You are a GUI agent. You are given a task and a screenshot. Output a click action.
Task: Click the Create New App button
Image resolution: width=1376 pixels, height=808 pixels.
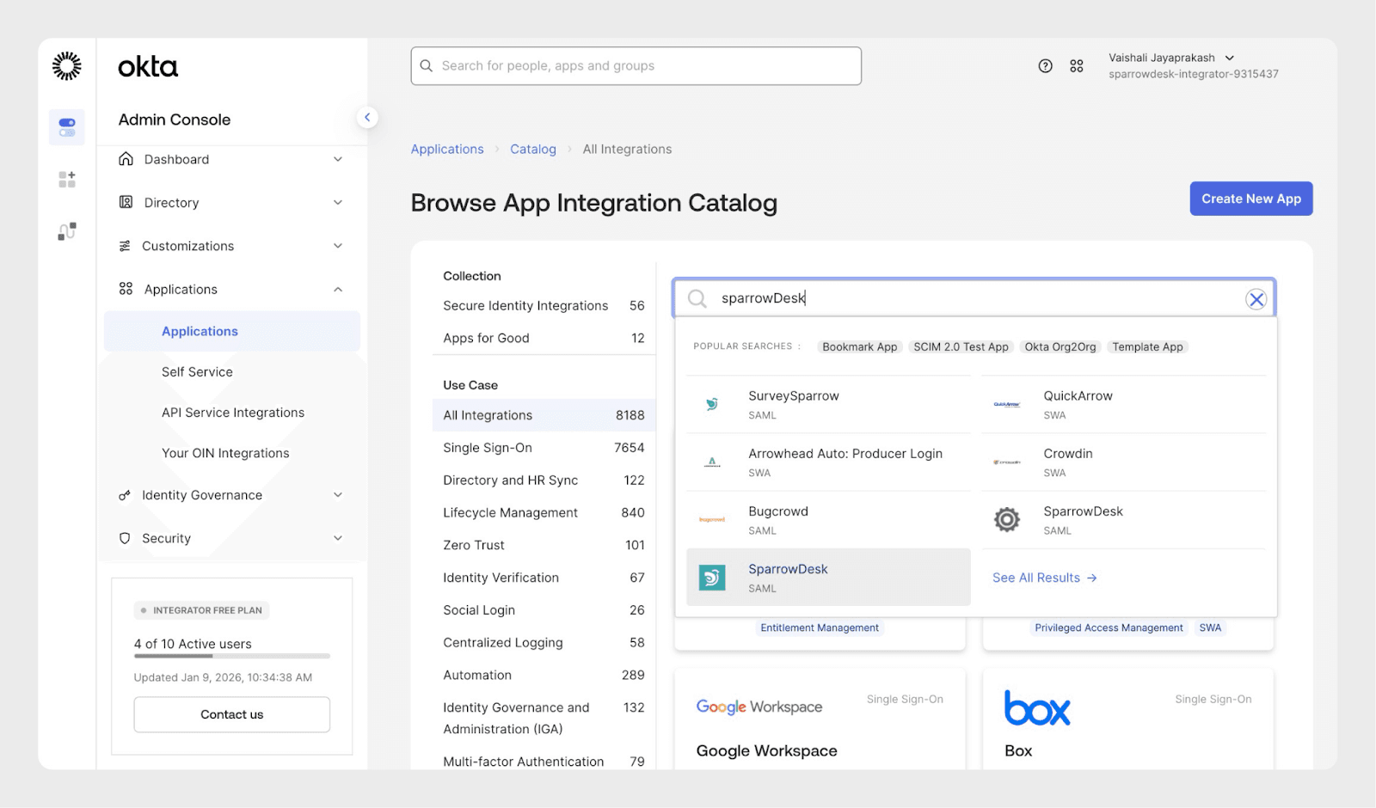coord(1250,199)
